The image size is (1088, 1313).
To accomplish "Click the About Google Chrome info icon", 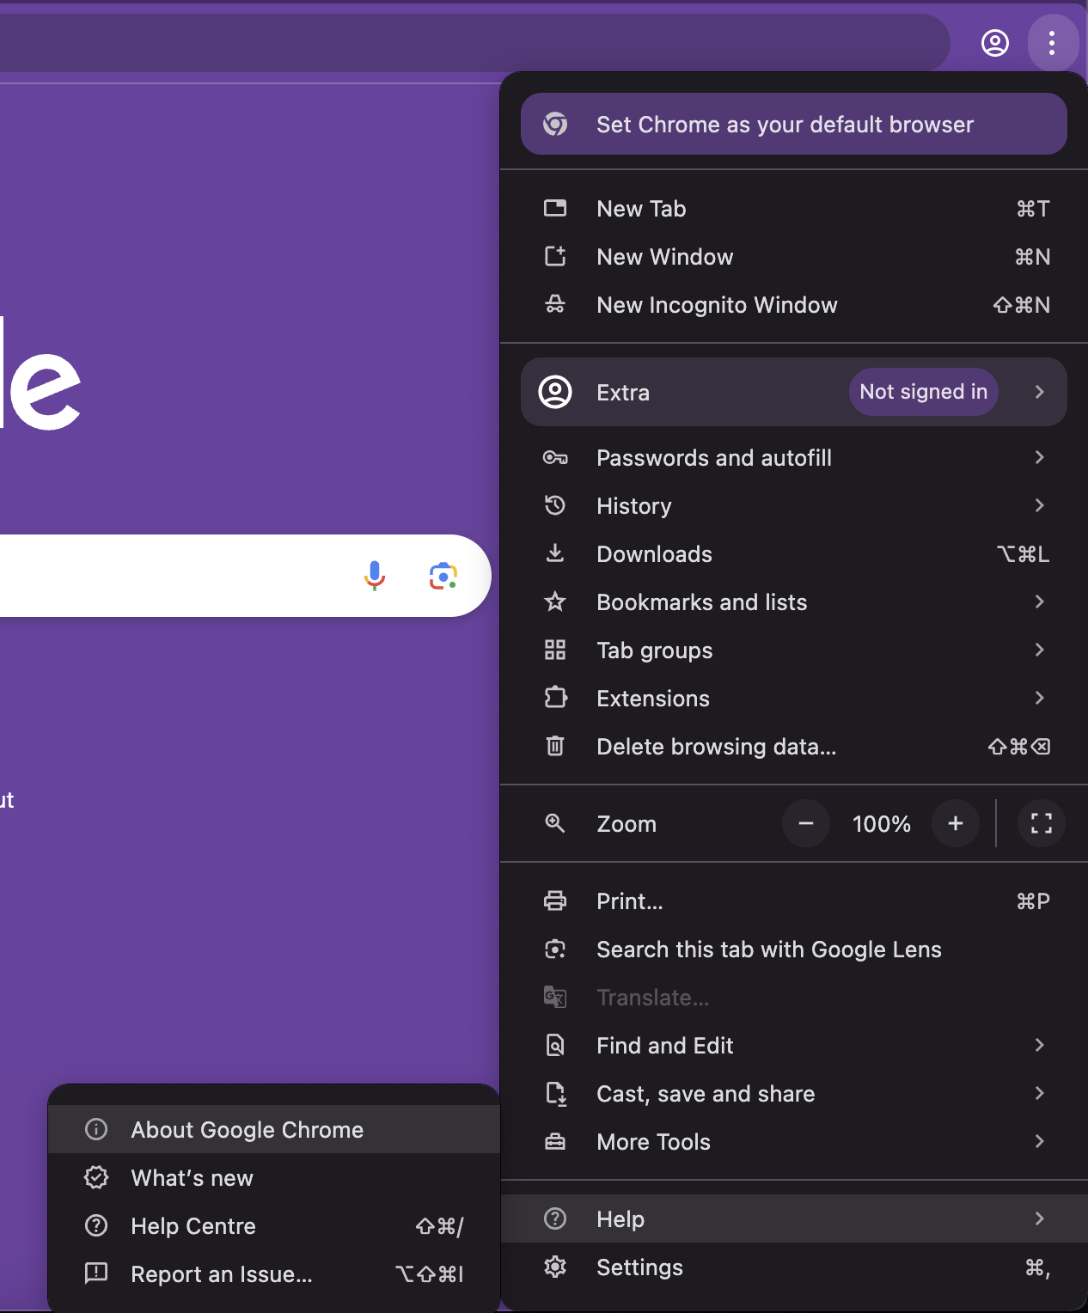I will [x=96, y=1129].
